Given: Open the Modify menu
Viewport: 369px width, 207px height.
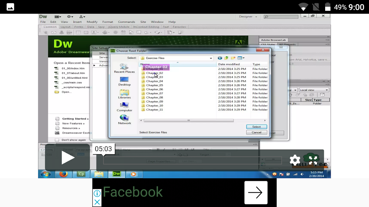Looking at the screenshot, I should click(x=92, y=22).
